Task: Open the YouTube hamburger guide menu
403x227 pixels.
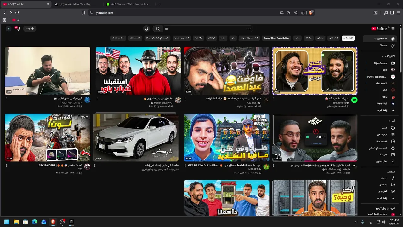Action: (x=393, y=29)
